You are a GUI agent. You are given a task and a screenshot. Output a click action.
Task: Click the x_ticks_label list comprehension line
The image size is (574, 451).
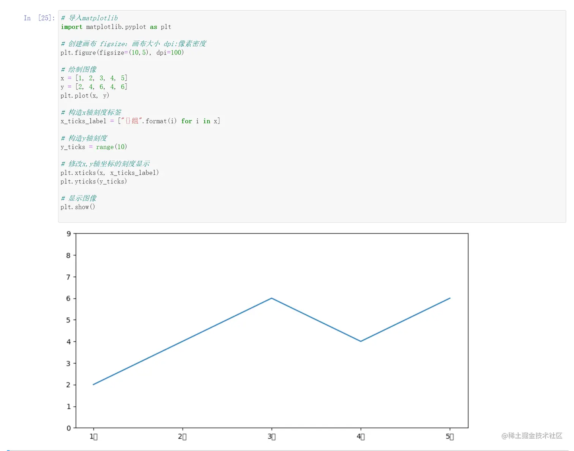(140, 121)
